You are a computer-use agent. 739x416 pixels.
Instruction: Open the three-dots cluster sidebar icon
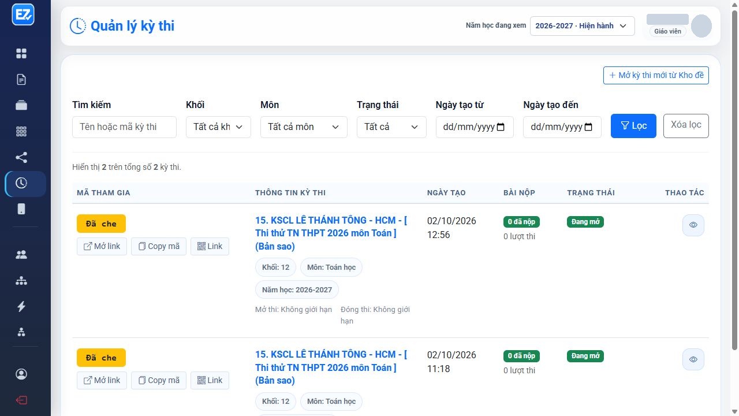pyautogui.click(x=21, y=332)
